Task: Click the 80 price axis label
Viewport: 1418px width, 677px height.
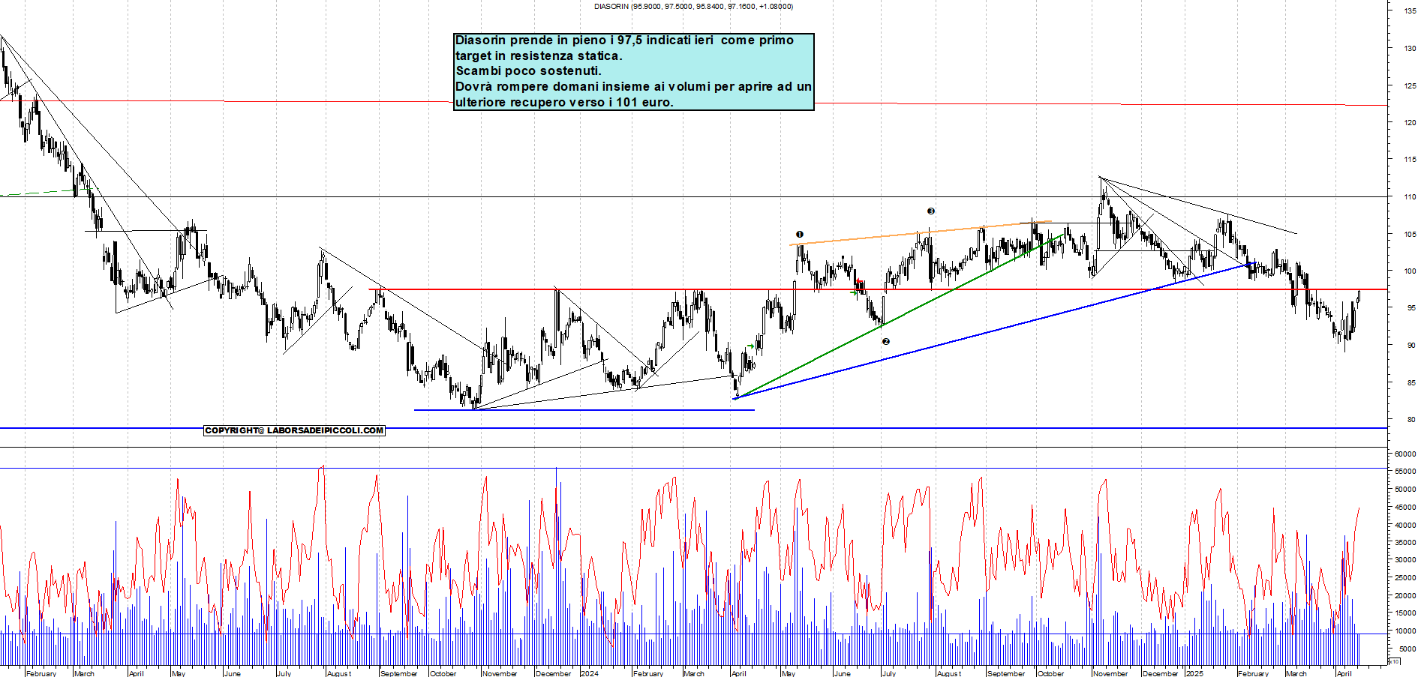Action: click(x=1412, y=420)
